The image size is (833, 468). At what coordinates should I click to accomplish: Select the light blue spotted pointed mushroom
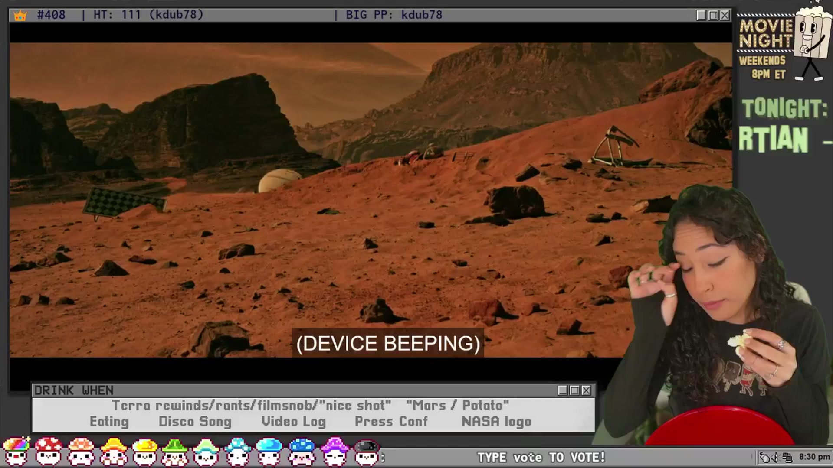237,452
